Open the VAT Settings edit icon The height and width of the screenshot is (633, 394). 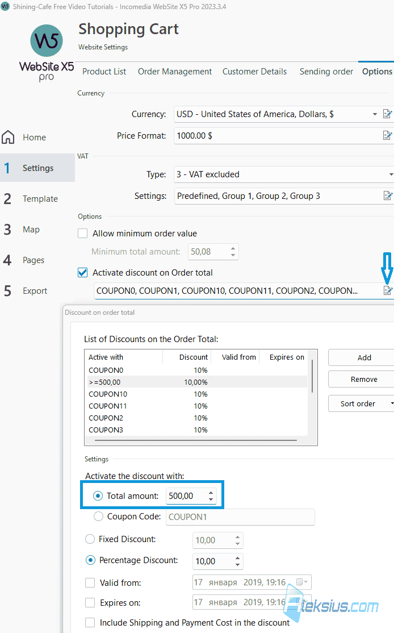pos(388,196)
